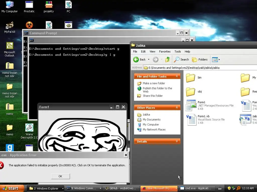
Task: Open the Help menu
Action: pos(187,51)
